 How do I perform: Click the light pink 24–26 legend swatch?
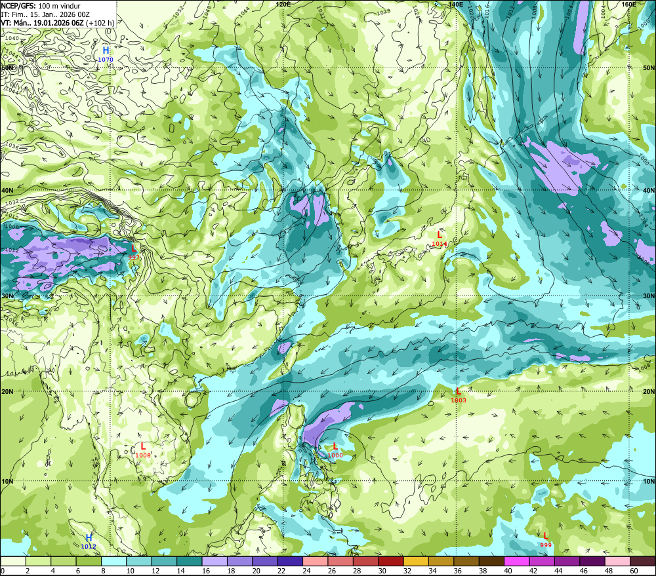click(x=316, y=561)
